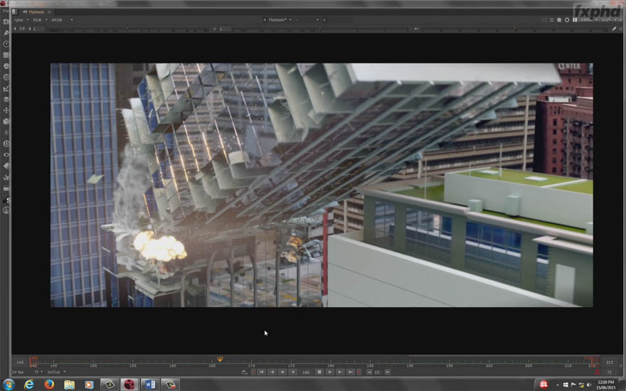Open the rgba channel layer dropdown
626x391 pixels.
21,20
